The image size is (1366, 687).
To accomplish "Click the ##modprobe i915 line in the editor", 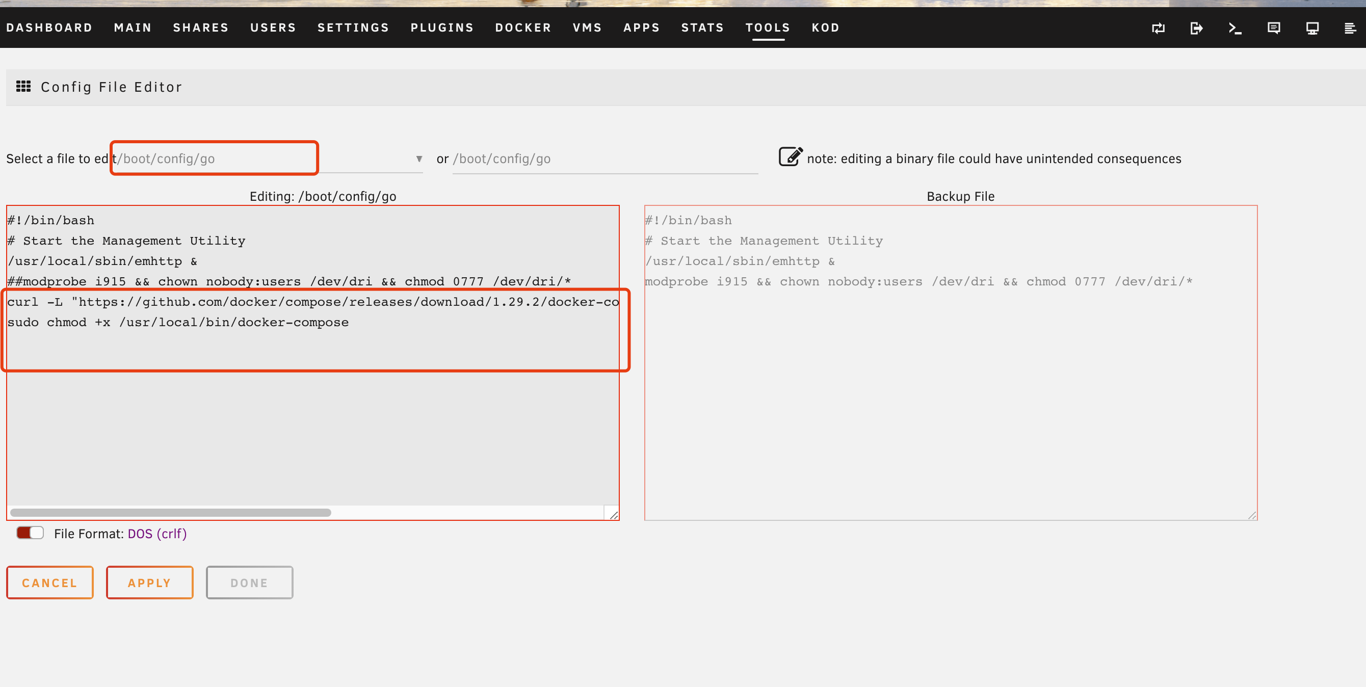I will pos(289,281).
